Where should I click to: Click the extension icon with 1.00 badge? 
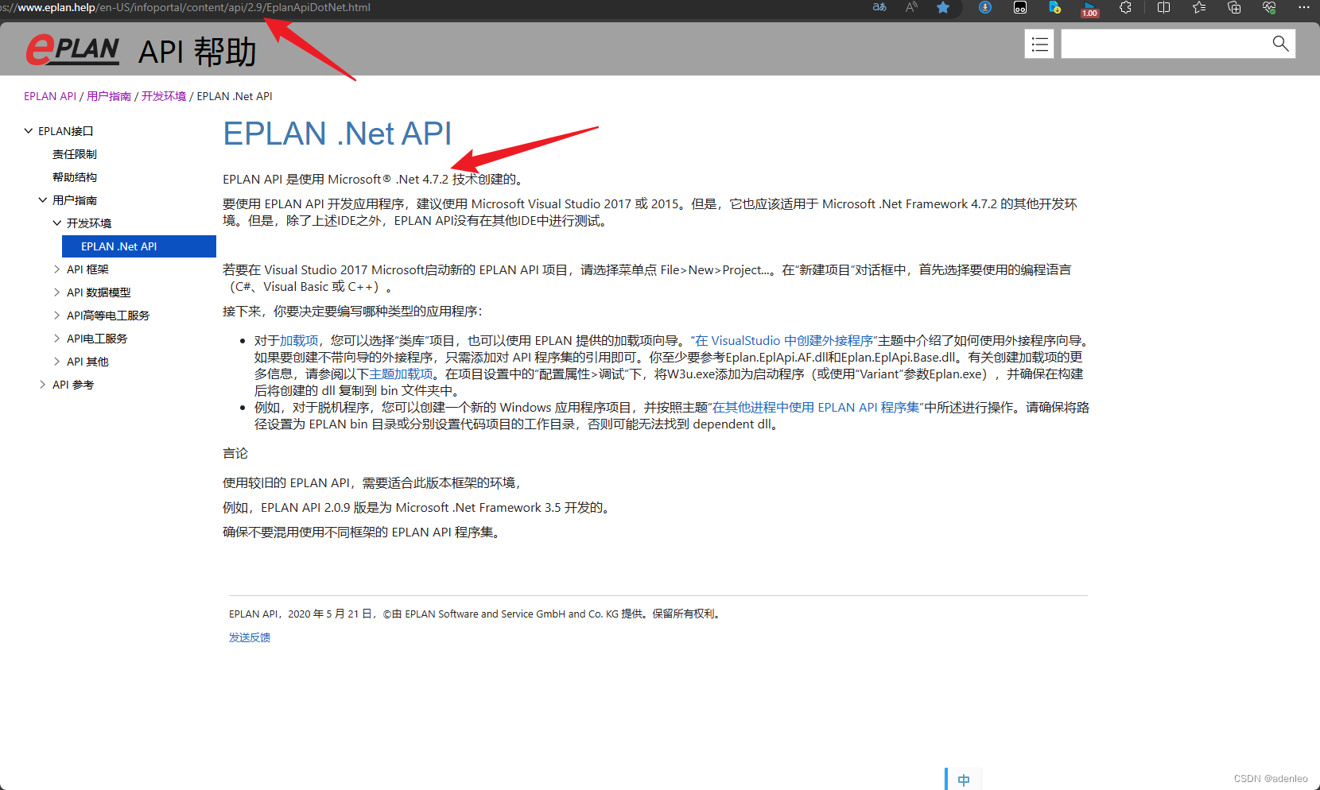point(1089,9)
